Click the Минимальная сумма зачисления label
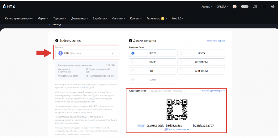This screenshot has width=280, height=138. [75, 65]
